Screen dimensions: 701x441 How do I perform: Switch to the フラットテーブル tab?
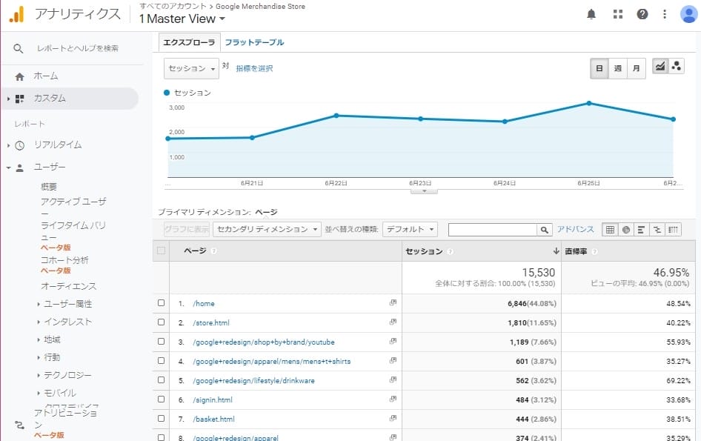[x=254, y=42]
